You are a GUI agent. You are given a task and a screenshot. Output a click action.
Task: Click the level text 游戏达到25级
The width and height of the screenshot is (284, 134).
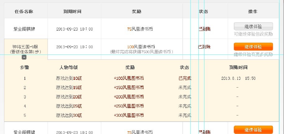69,106
